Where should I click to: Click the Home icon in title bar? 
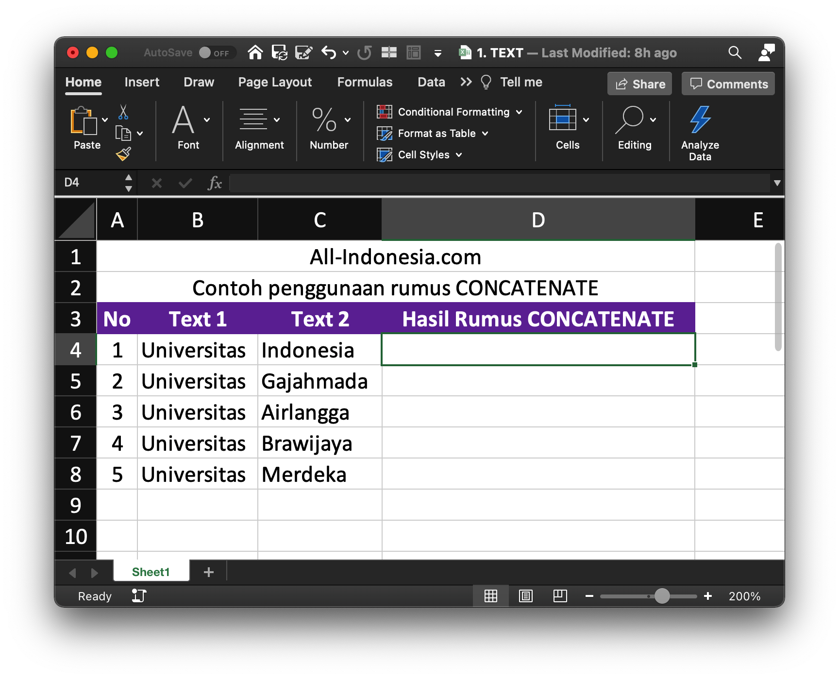pos(255,52)
